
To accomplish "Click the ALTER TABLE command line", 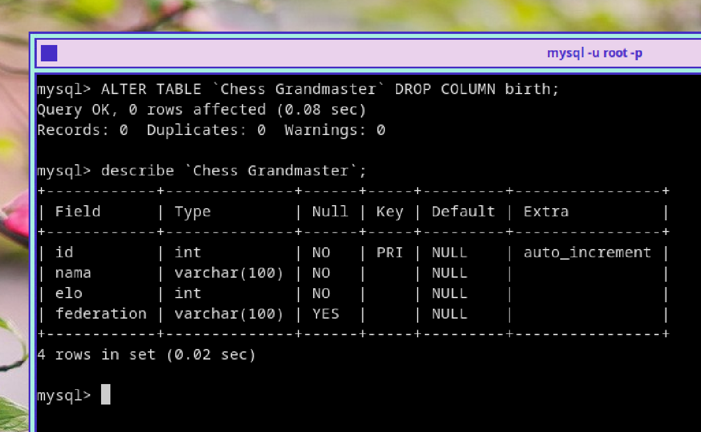I will click(298, 89).
